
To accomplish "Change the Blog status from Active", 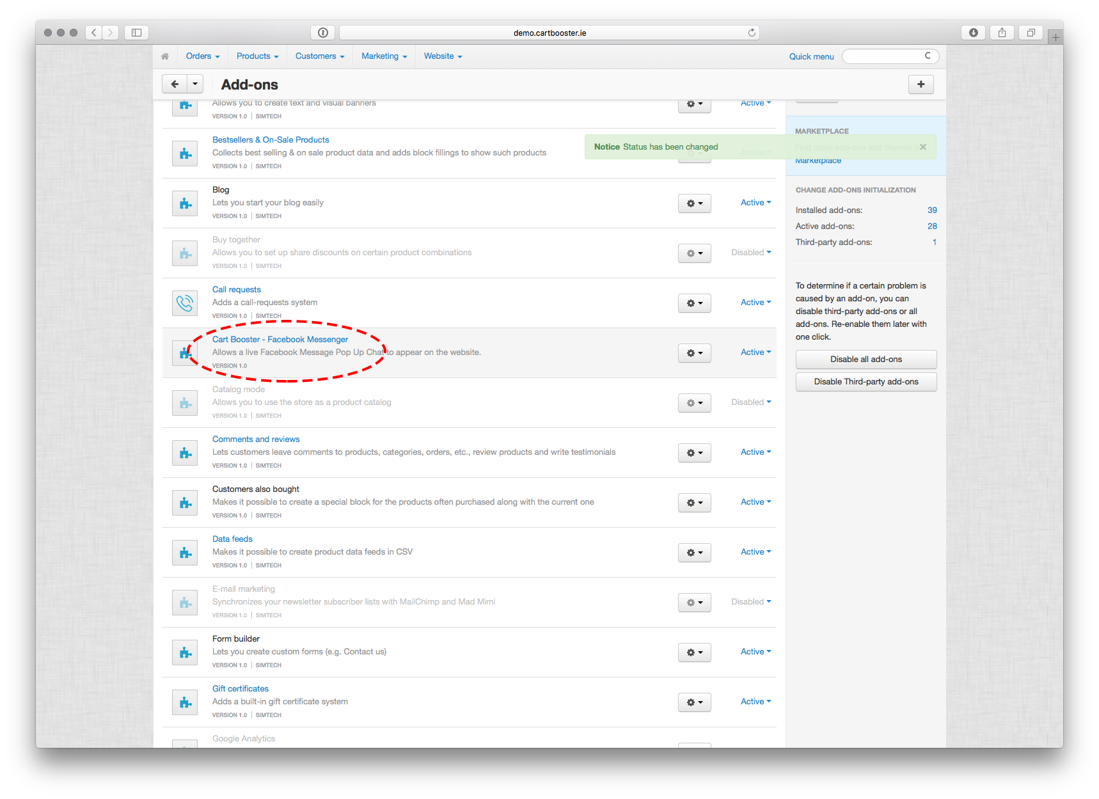I will (755, 203).
